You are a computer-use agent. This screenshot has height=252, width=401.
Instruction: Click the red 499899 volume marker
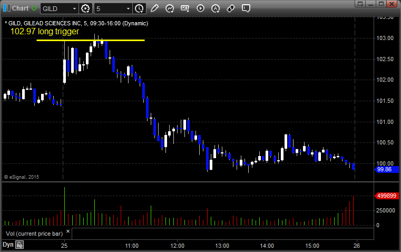pos(387,196)
